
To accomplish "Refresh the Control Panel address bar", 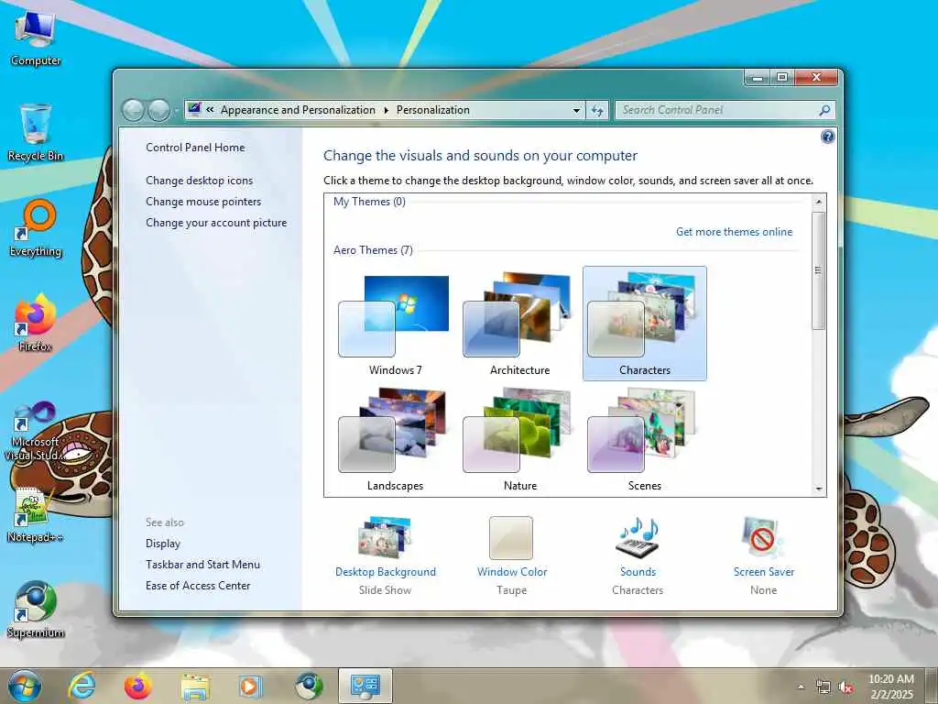I will pyautogui.click(x=597, y=110).
